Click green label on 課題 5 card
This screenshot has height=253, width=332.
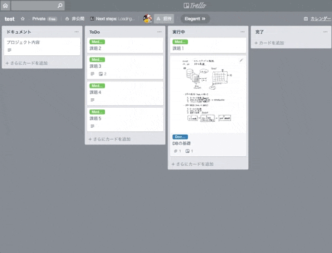97,112
